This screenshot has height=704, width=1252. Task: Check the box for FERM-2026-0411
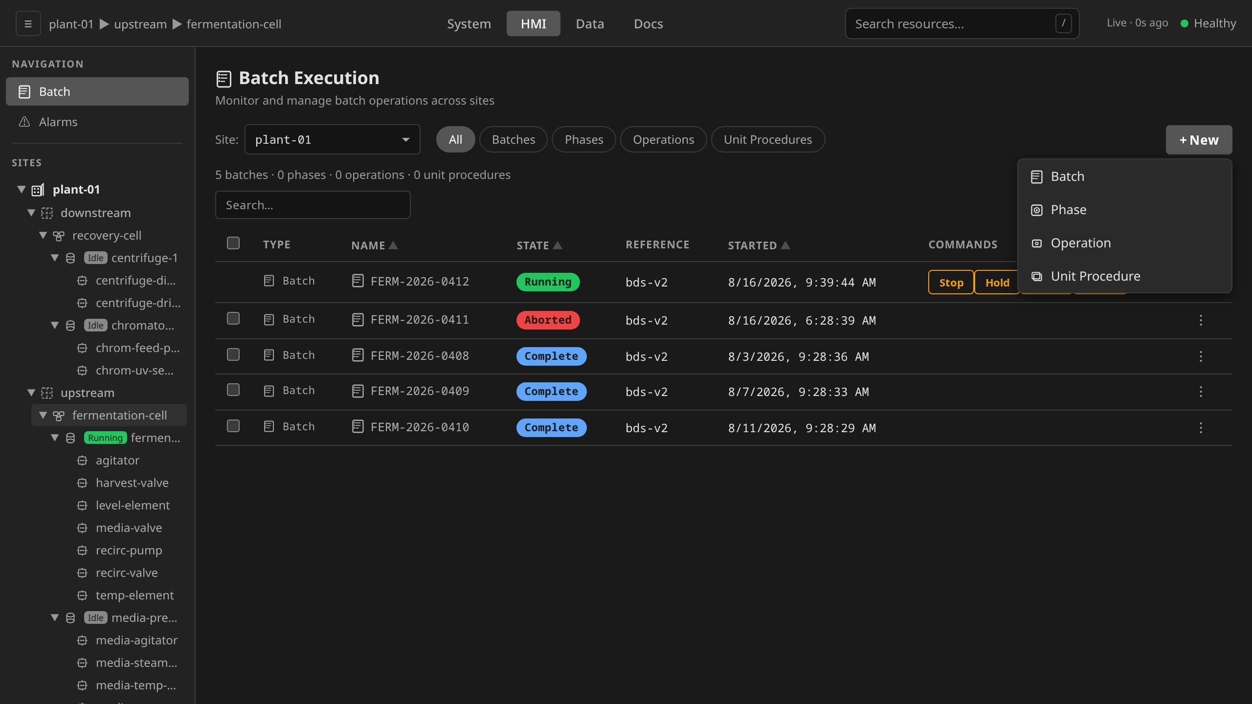(x=233, y=318)
